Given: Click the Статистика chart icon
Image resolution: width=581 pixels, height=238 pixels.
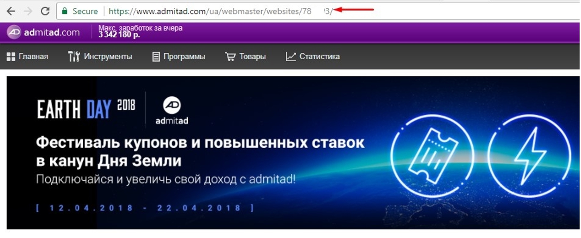Looking at the screenshot, I should pyautogui.click(x=291, y=56).
